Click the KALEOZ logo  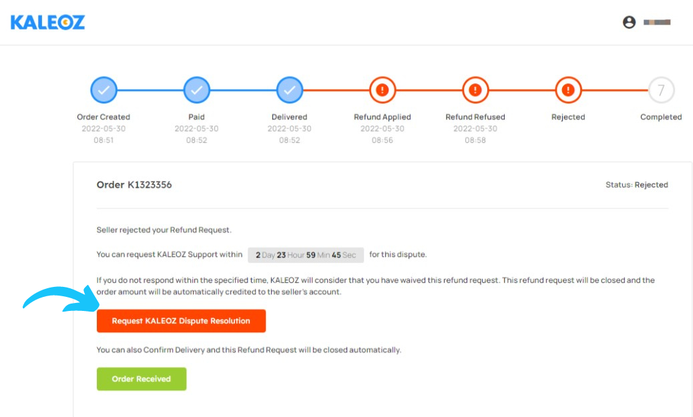click(47, 22)
